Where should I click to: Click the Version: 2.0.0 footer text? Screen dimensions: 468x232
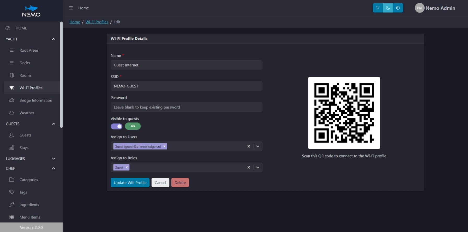click(x=31, y=227)
